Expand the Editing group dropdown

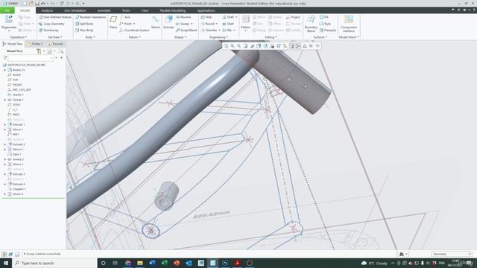click(x=271, y=37)
